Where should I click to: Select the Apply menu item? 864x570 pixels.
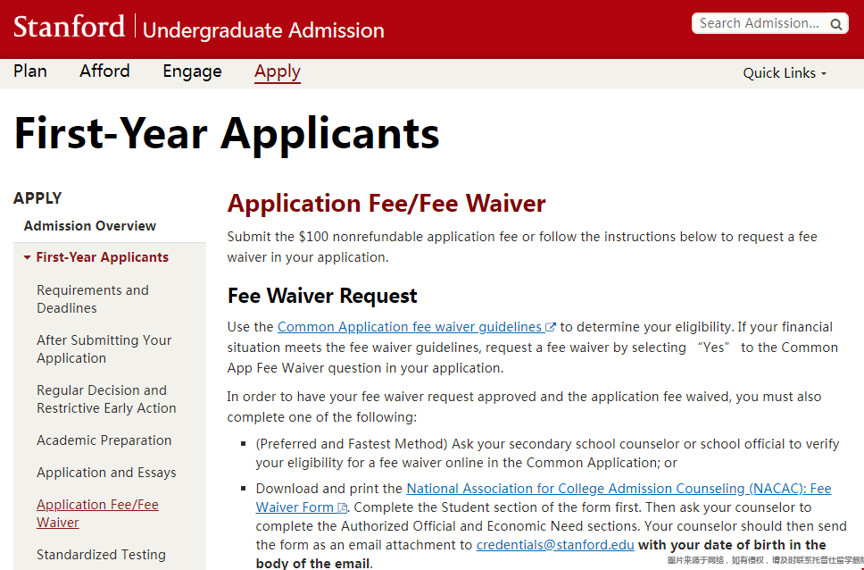(277, 71)
